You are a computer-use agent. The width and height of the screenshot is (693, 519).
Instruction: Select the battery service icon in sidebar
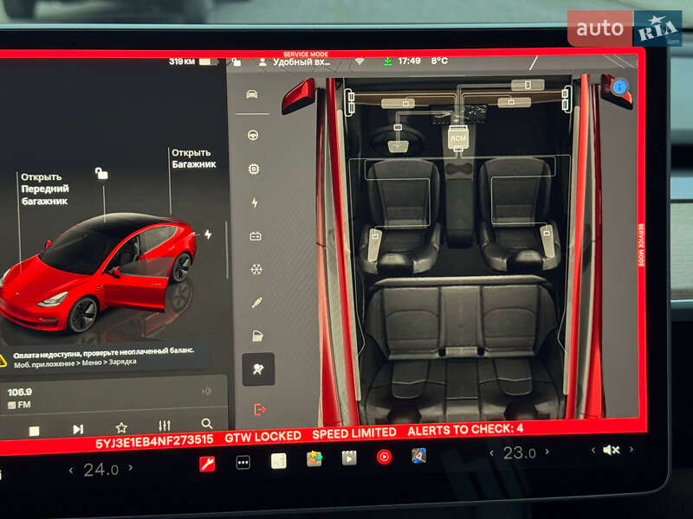(x=254, y=234)
